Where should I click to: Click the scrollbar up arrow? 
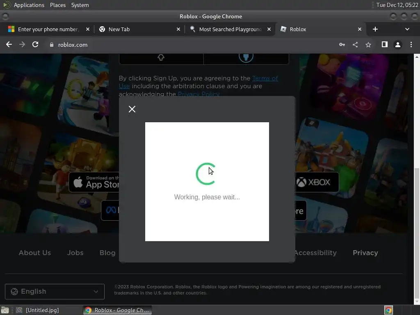point(417,57)
